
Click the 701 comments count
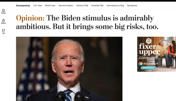coord(4,33)
